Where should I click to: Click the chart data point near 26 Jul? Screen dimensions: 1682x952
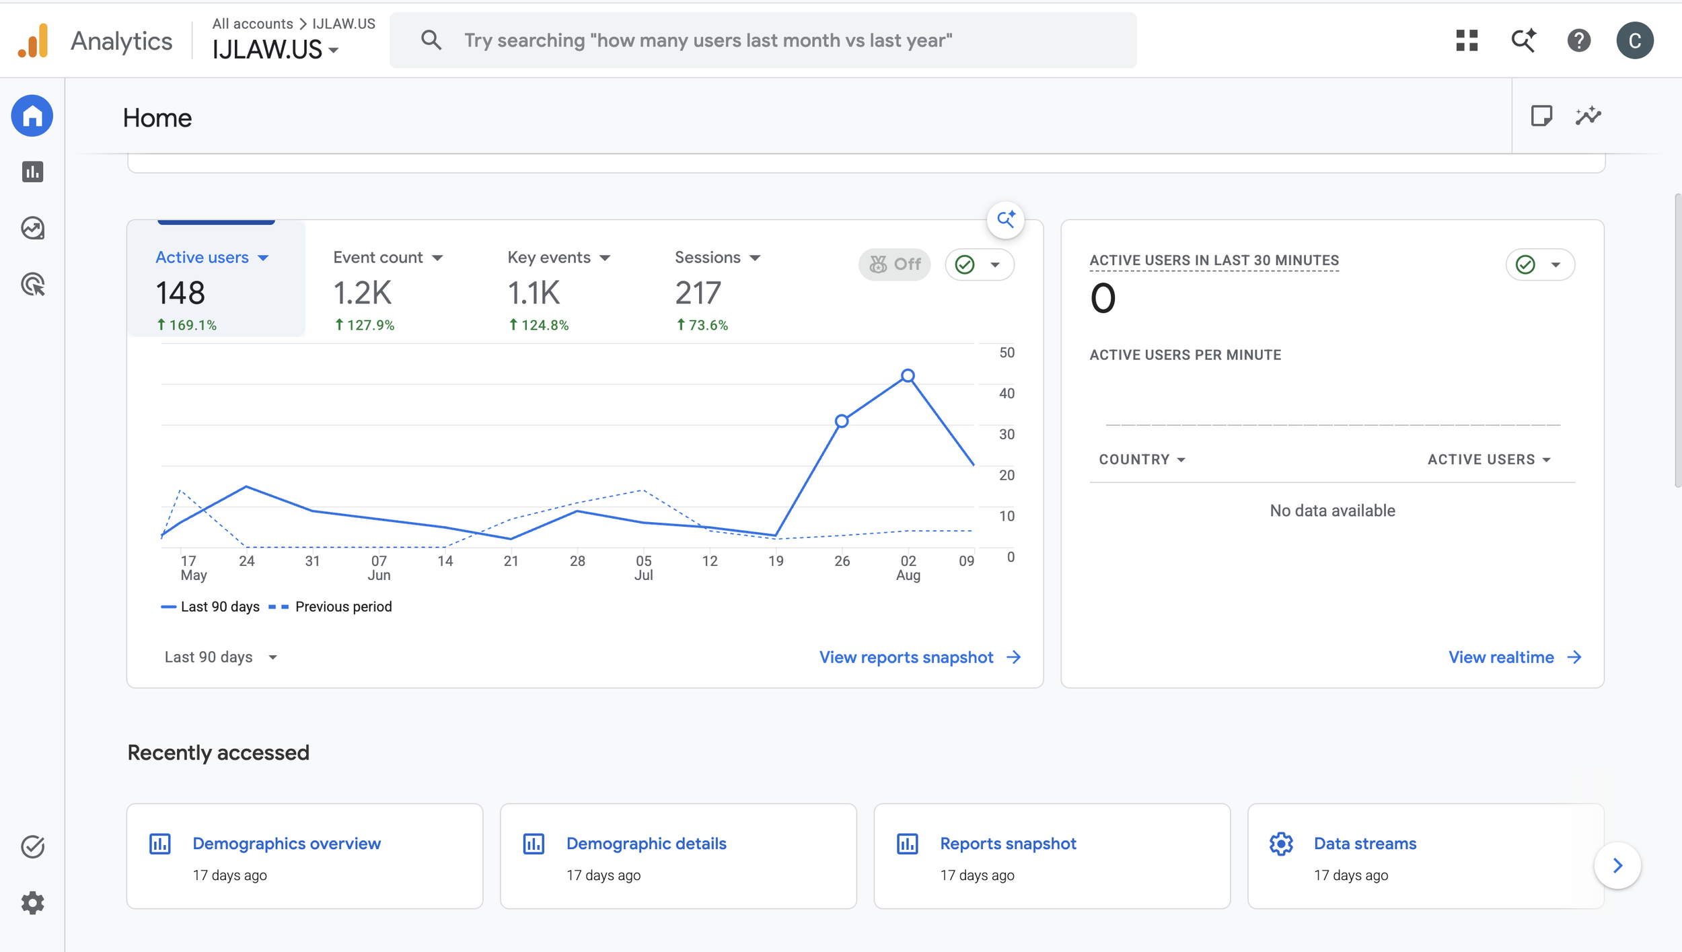(842, 421)
